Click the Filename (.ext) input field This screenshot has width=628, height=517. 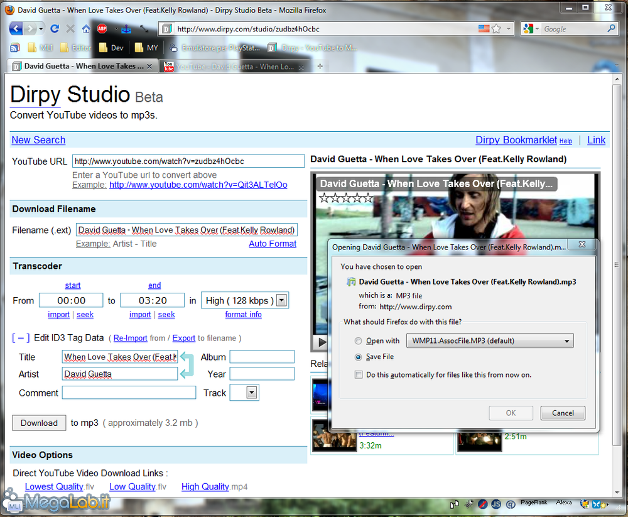tap(187, 230)
